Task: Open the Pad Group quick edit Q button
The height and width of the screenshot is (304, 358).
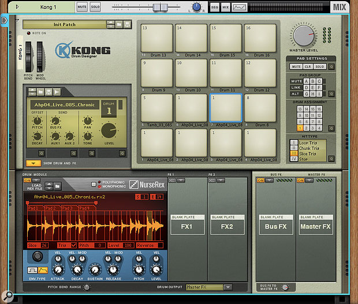Action: (331, 93)
